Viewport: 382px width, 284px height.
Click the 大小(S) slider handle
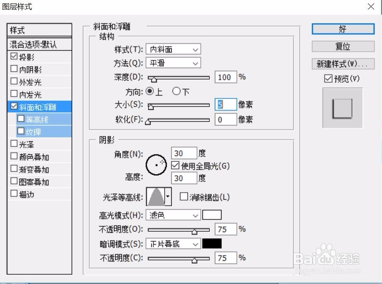click(151, 107)
